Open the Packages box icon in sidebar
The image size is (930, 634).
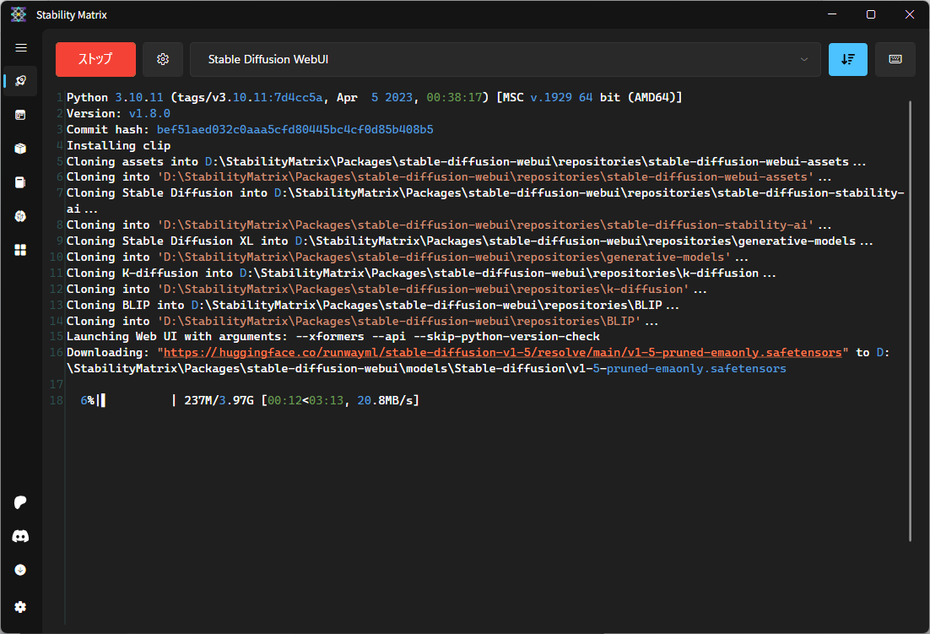21,149
